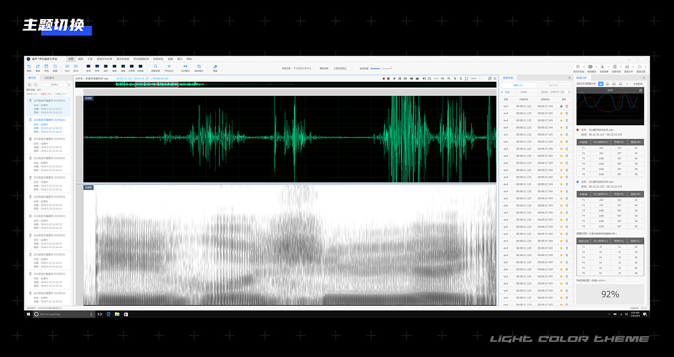Screen dimensions: 674x357
Task: Pause audio with the pause button
Action: (x=400, y=78)
